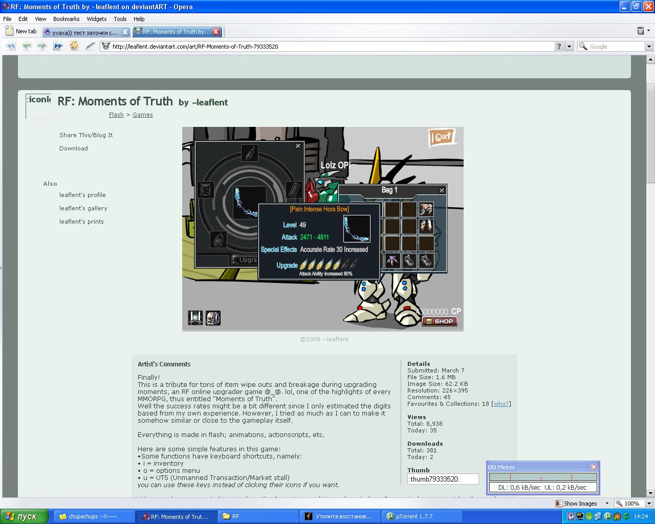Switch to chupachups taskbar window
The image size is (655, 524).
(x=95, y=517)
